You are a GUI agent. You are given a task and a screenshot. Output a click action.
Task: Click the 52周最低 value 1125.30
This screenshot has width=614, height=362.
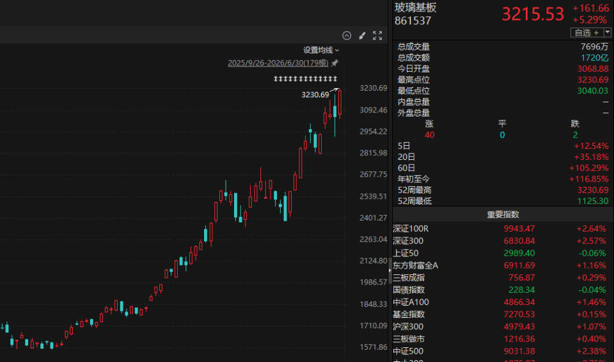click(593, 201)
